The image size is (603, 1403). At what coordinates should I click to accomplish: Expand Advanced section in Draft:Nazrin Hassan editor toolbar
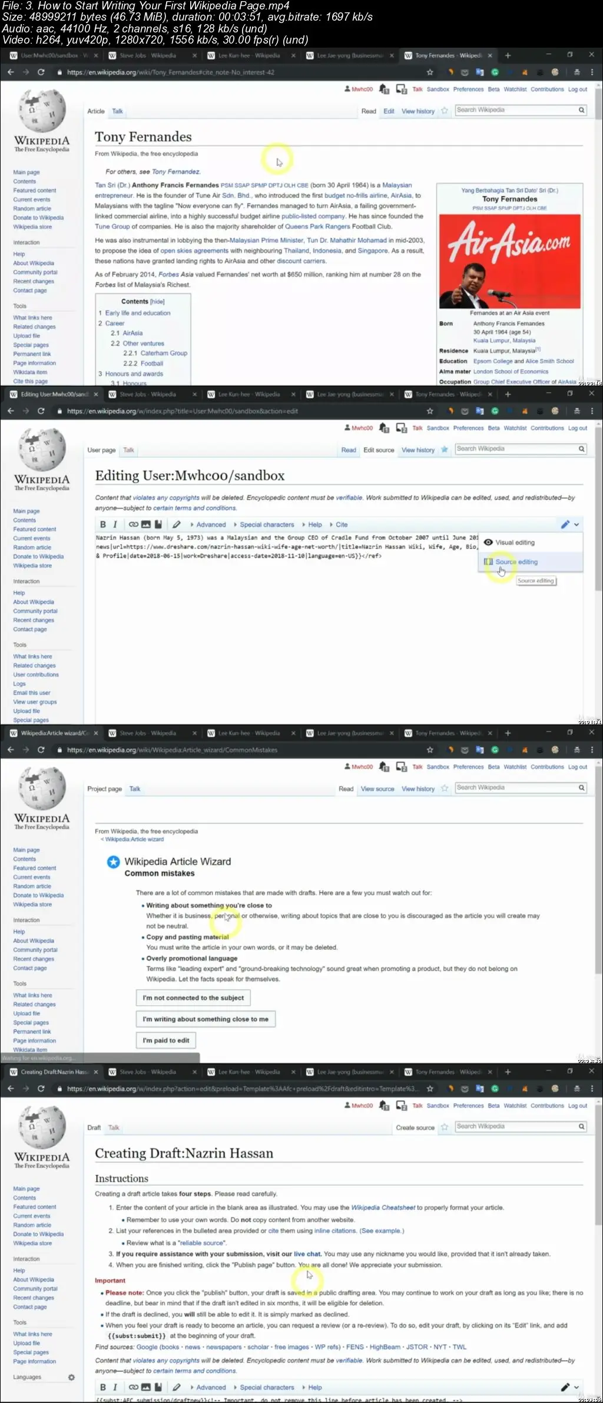207,1387
